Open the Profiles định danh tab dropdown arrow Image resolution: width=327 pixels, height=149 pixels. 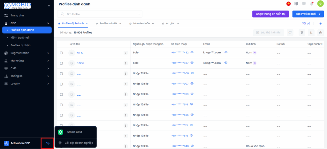point(87,24)
